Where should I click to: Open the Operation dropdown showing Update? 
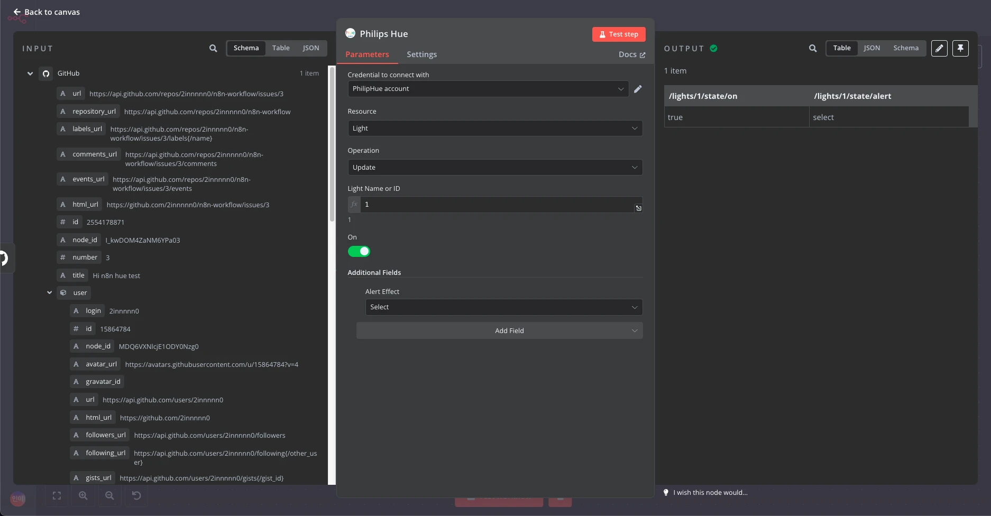pyautogui.click(x=495, y=168)
